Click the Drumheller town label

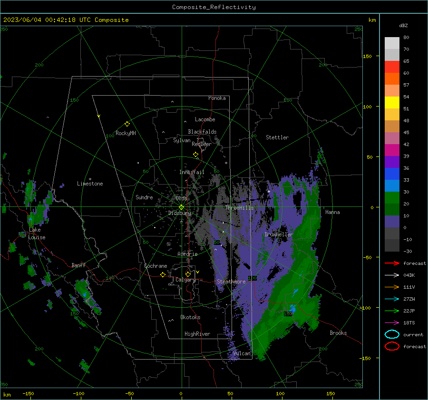279,234
